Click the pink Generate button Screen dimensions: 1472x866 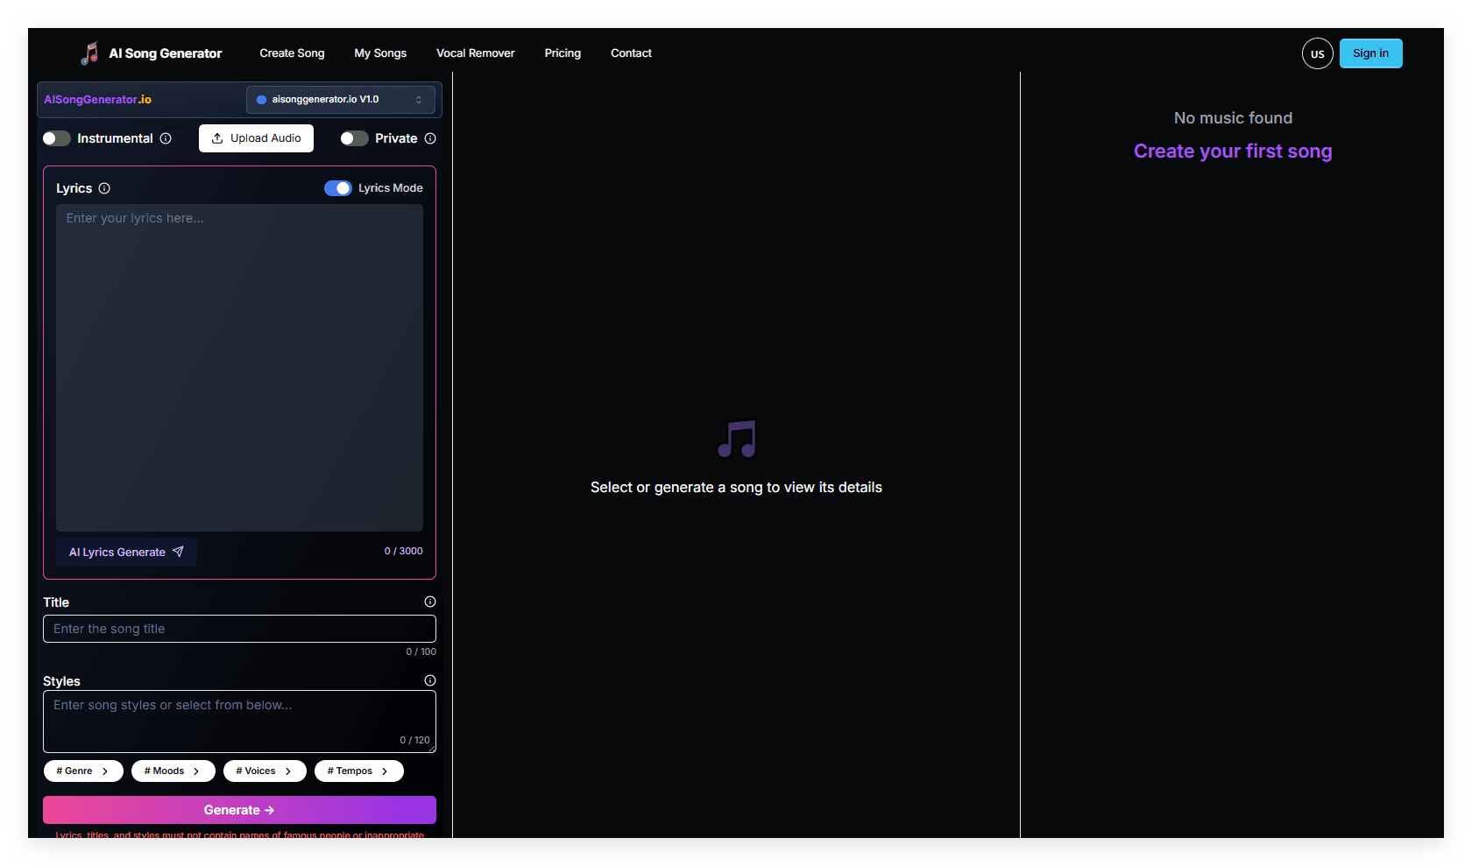[239, 810]
